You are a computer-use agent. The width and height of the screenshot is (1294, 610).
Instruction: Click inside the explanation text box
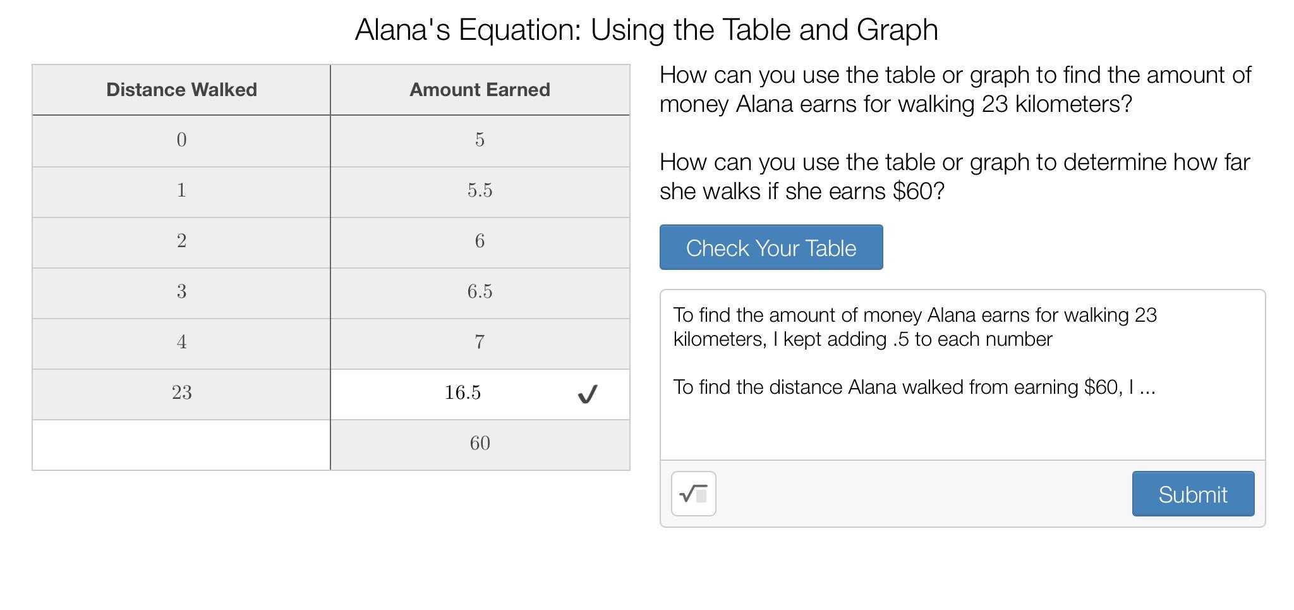pyautogui.click(x=962, y=417)
